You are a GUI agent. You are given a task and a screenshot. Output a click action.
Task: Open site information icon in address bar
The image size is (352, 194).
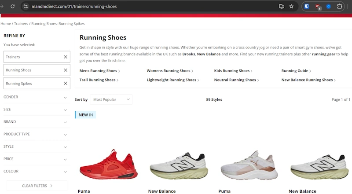[x=26, y=6]
